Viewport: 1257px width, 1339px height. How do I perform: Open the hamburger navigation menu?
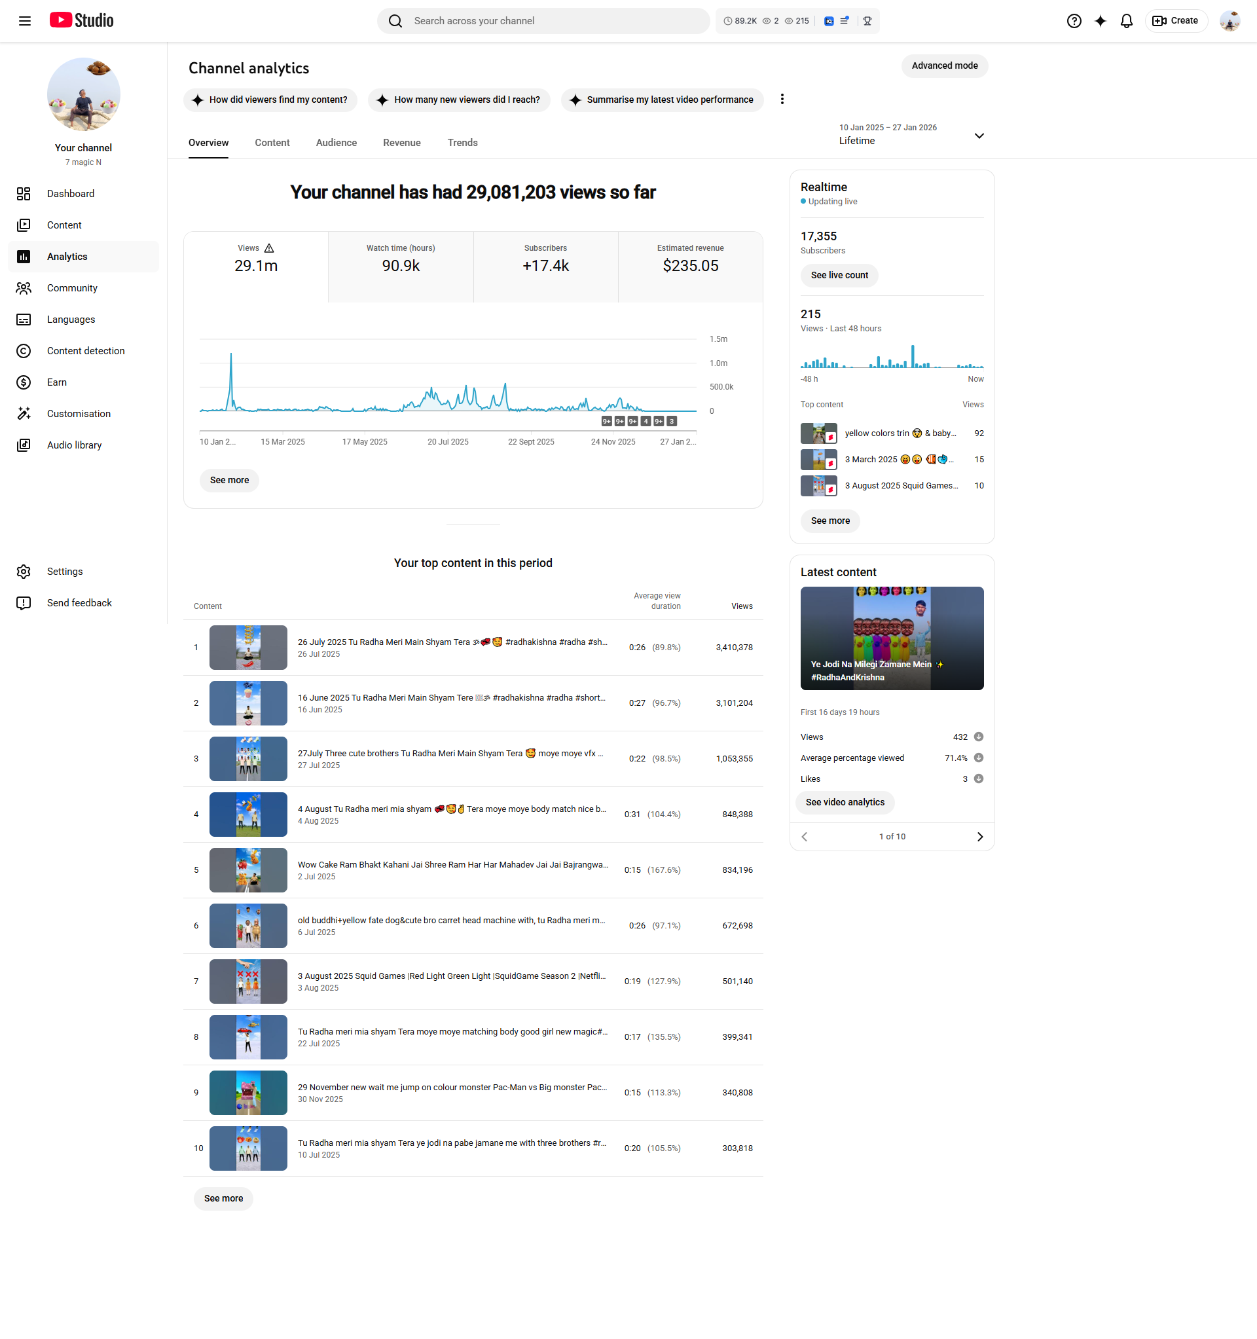pos(25,21)
